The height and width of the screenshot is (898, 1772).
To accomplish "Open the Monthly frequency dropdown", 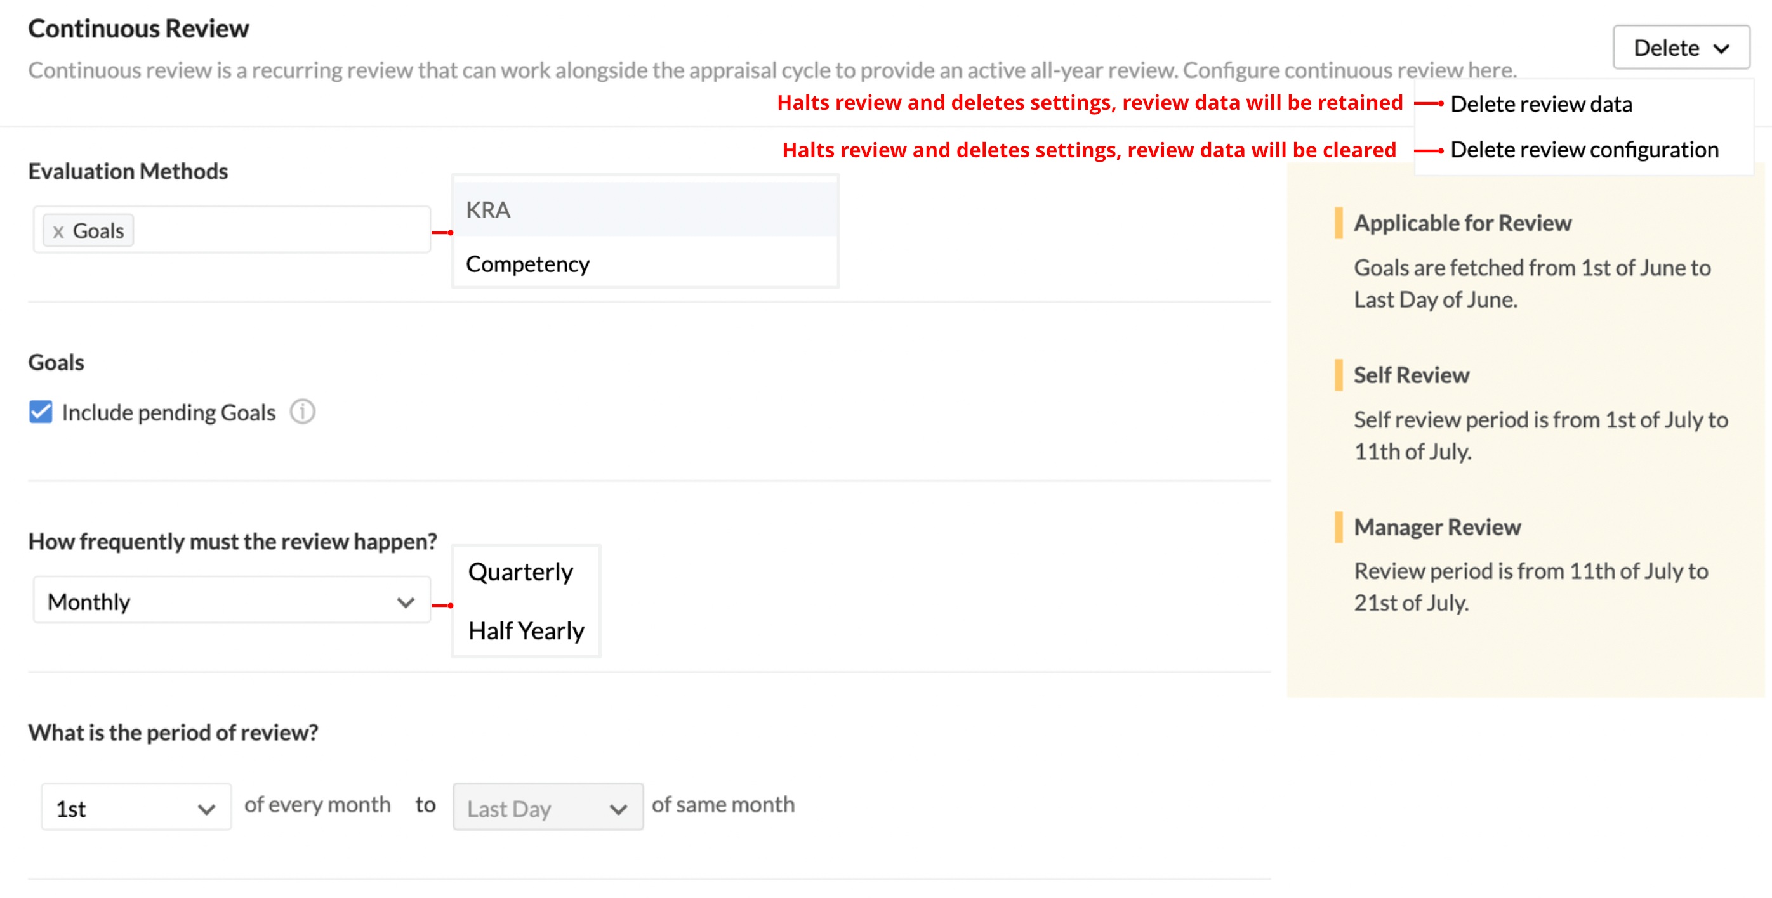I will [232, 601].
